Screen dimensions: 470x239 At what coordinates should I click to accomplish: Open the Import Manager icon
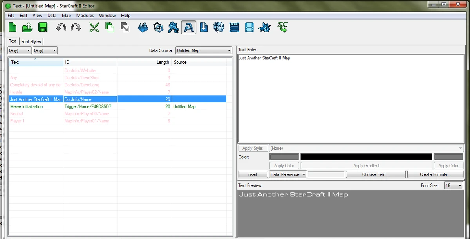coord(204,27)
